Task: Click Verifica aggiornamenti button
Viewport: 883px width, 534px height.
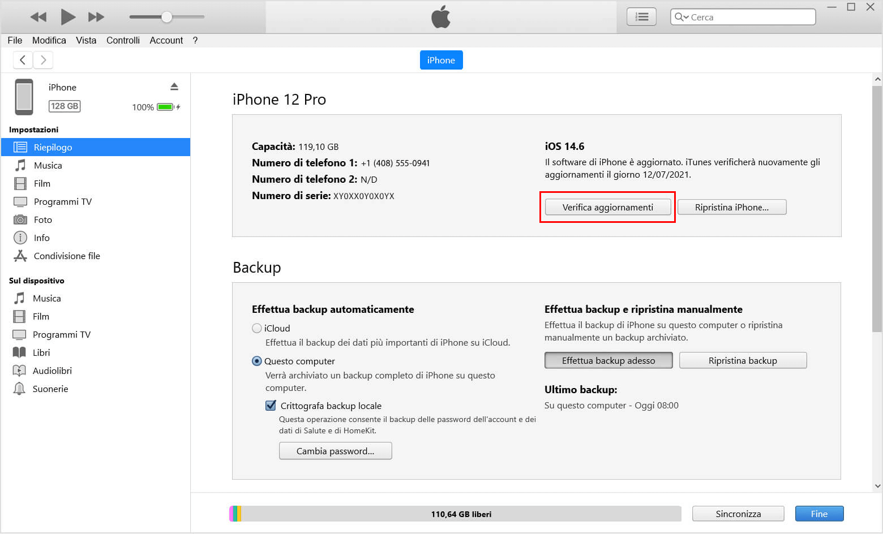Action: pyautogui.click(x=608, y=207)
